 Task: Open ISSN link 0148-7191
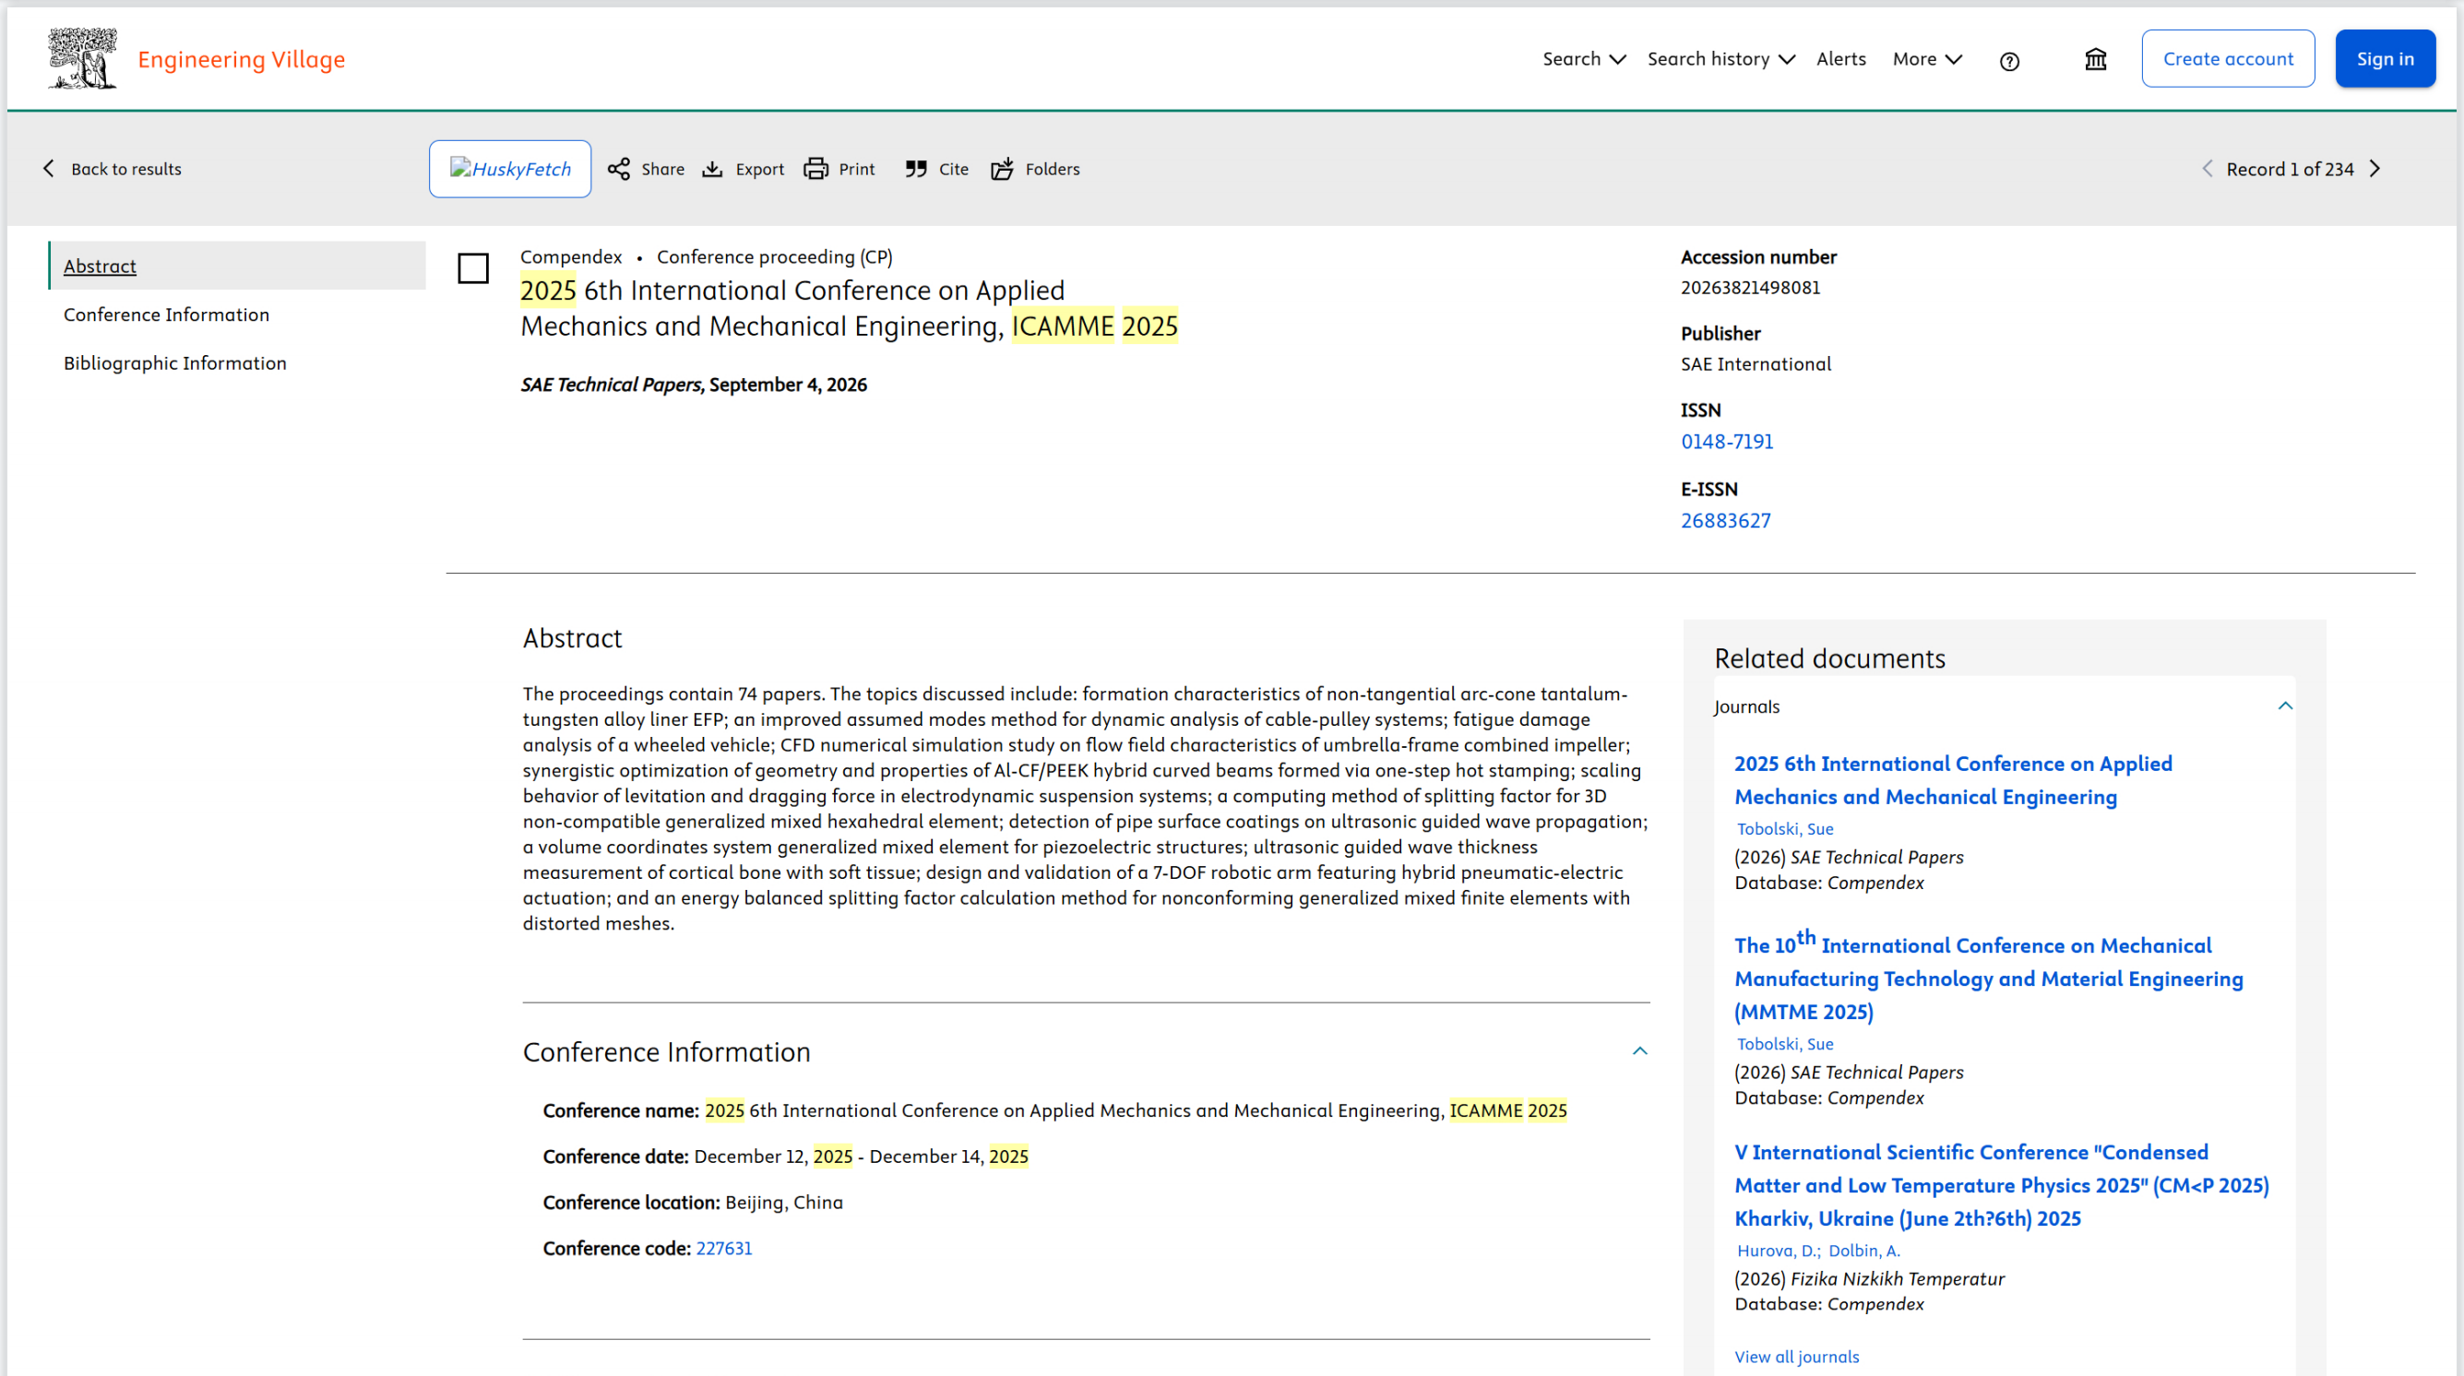coord(1727,442)
